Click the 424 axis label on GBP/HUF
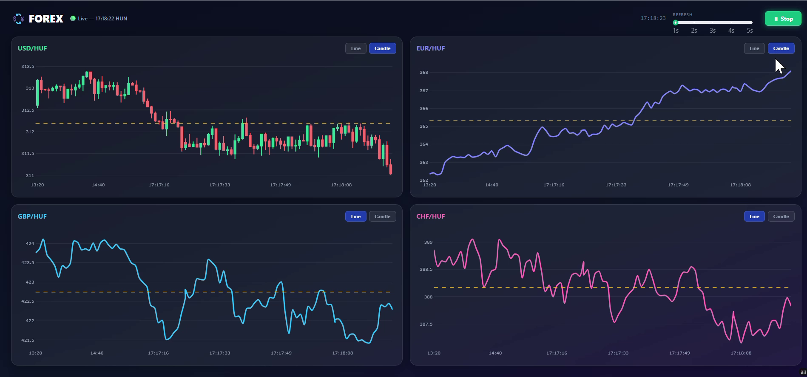The image size is (807, 377). (30, 244)
